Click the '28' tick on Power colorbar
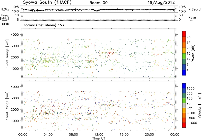Image resolution: width=202 pixels, height=140 pixels. pos(188,37)
